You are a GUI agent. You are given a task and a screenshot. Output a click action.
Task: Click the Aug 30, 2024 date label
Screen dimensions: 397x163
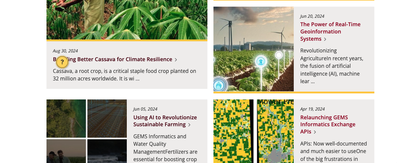[65, 51]
